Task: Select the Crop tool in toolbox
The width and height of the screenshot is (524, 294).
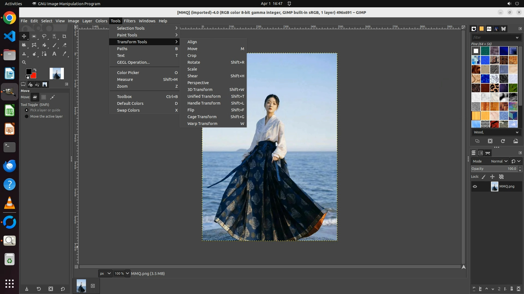Action: point(64,36)
